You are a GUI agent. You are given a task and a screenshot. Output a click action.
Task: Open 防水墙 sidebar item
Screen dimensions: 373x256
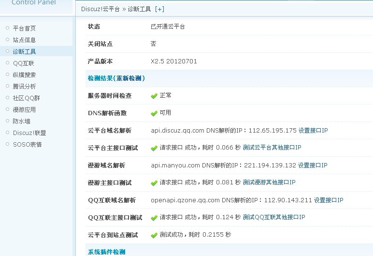point(21,121)
